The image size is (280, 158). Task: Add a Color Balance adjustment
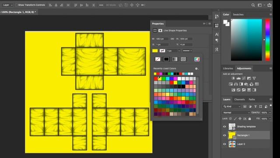click(236, 84)
